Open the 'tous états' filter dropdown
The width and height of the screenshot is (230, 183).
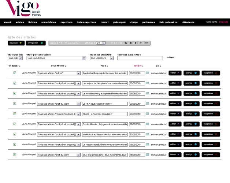[x=15, y=58]
